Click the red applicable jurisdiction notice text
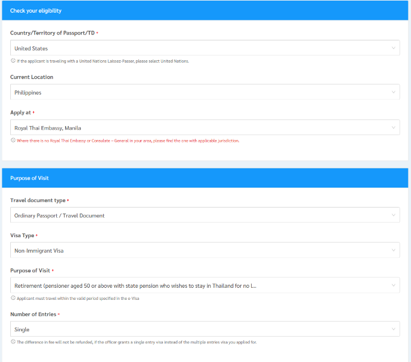Image resolution: width=411 pixels, height=362 pixels. [128, 141]
